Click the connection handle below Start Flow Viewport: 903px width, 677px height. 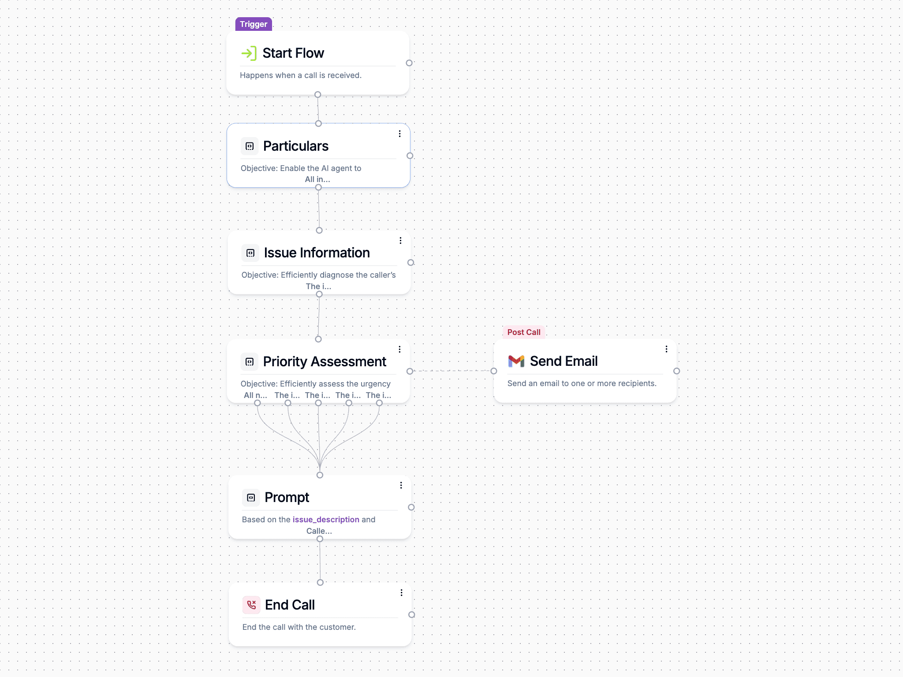pos(317,94)
